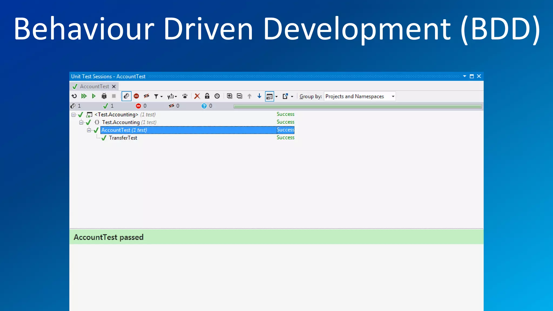Click passed tests green check counter

point(108,106)
